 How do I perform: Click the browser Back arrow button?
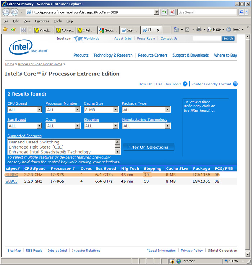coord(6,12)
